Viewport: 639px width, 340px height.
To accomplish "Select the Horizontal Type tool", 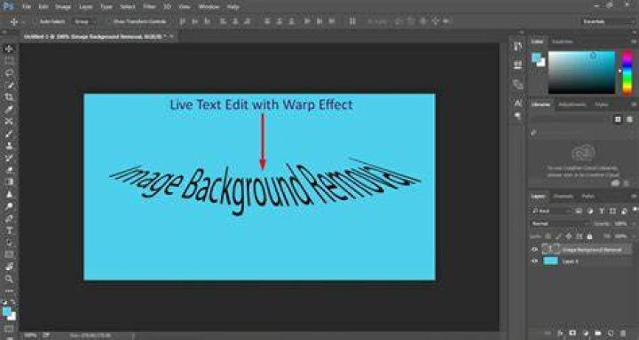I will (9, 230).
